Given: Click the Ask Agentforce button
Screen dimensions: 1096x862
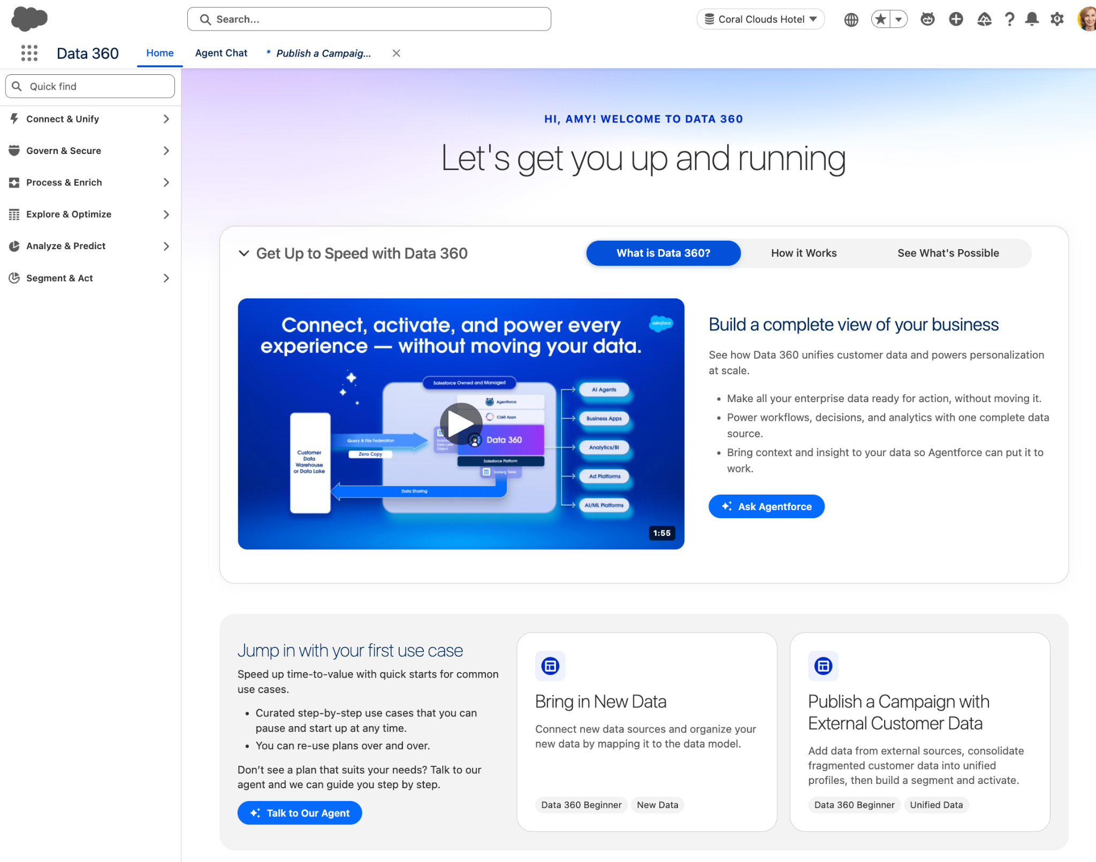Looking at the screenshot, I should 766,506.
